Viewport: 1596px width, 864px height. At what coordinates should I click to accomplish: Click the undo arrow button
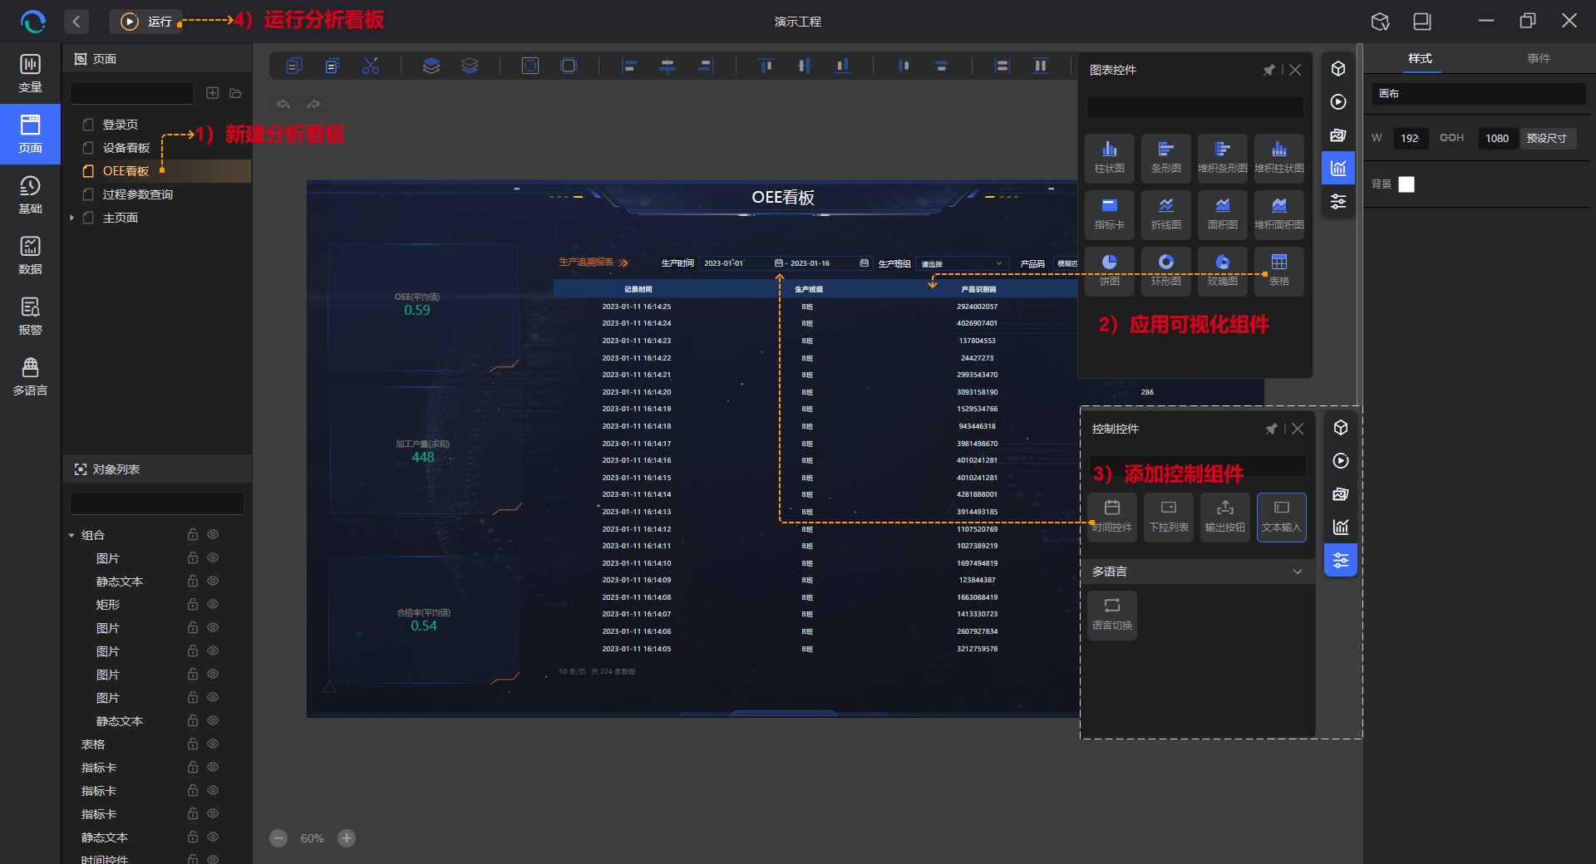[x=283, y=104]
